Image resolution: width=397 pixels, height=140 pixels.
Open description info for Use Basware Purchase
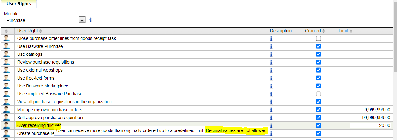271,46
